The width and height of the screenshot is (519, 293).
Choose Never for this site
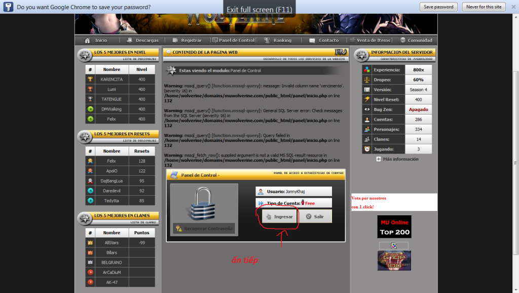pyautogui.click(x=484, y=7)
